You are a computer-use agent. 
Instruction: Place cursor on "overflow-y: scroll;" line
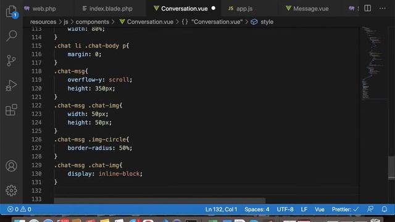click(x=100, y=80)
